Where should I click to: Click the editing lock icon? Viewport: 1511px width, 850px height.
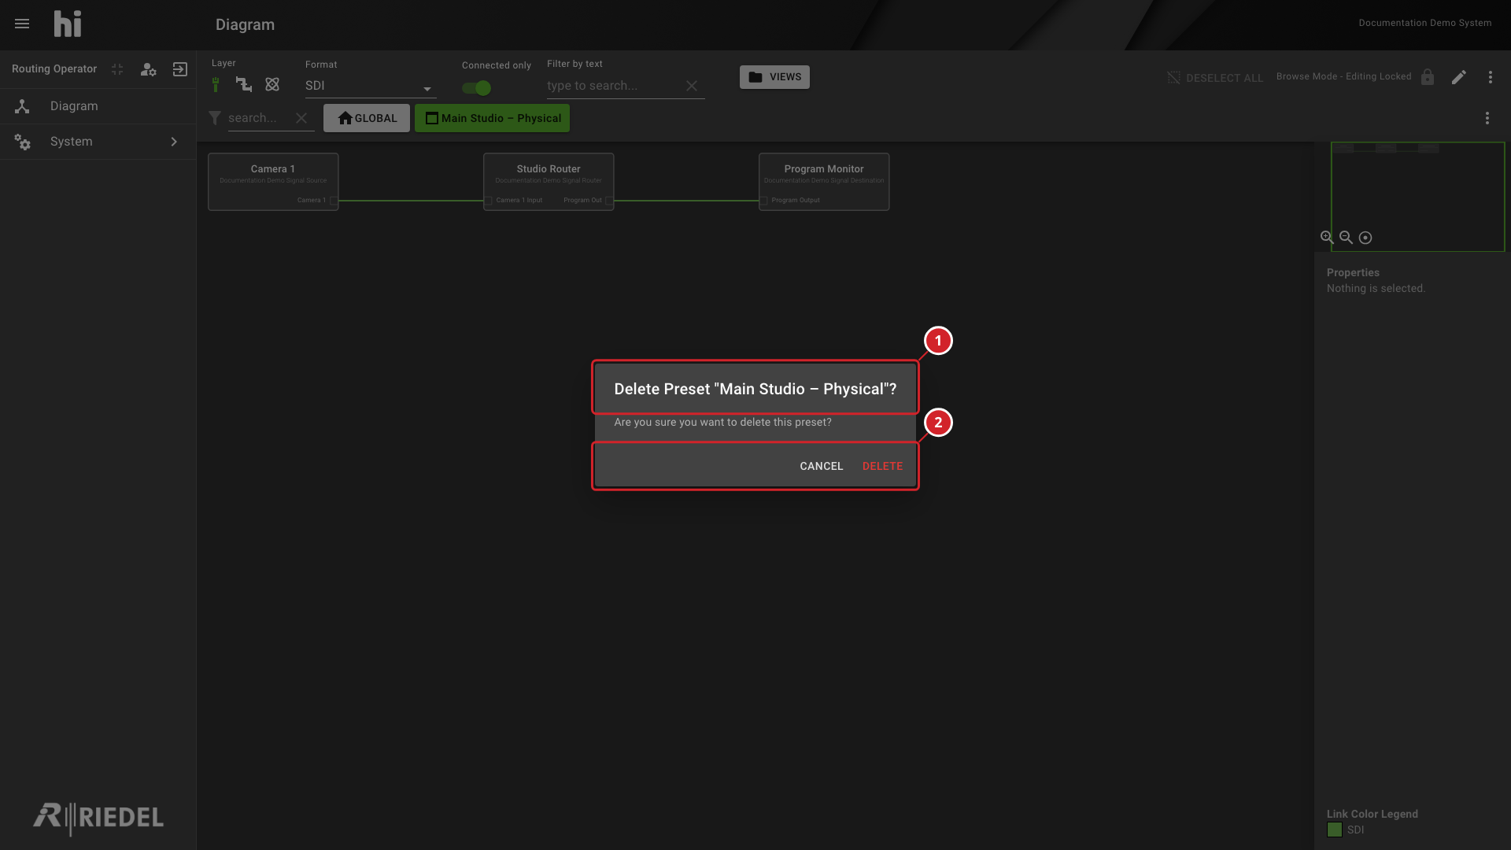(x=1428, y=77)
